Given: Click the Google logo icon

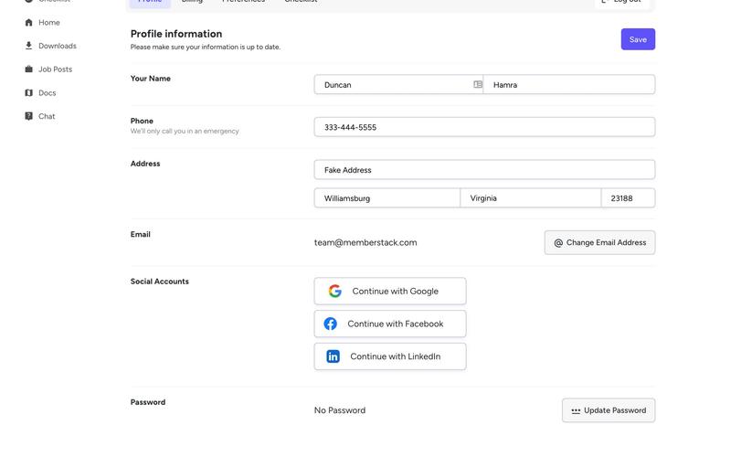Looking at the screenshot, I should [x=335, y=292].
